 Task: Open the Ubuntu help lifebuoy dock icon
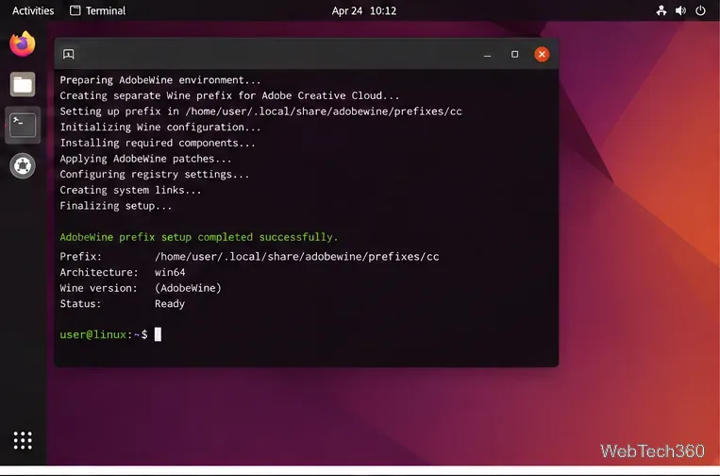23,166
